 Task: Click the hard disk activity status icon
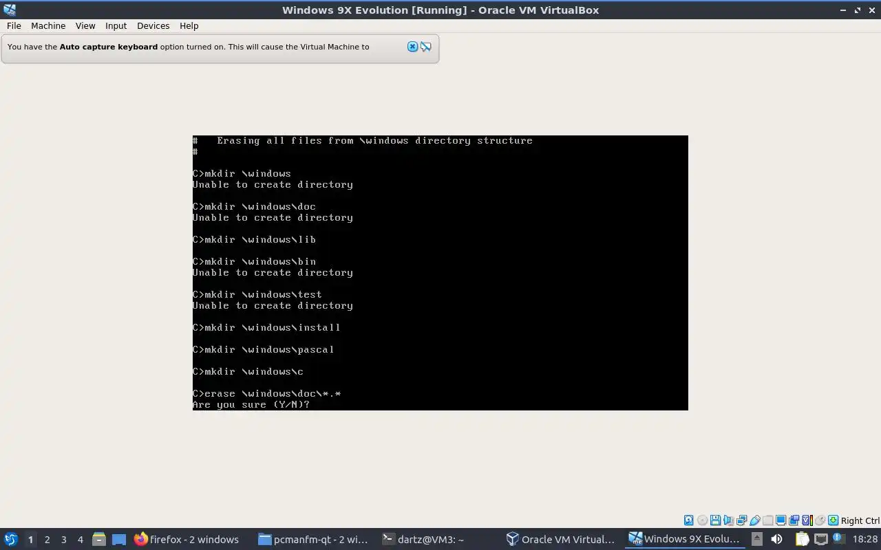[x=688, y=520]
